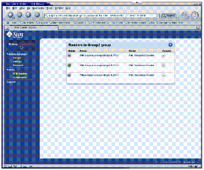This screenshot has width=204, height=170.
Task: Open the address bar history dropdown arrow
Action: [x=158, y=16]
